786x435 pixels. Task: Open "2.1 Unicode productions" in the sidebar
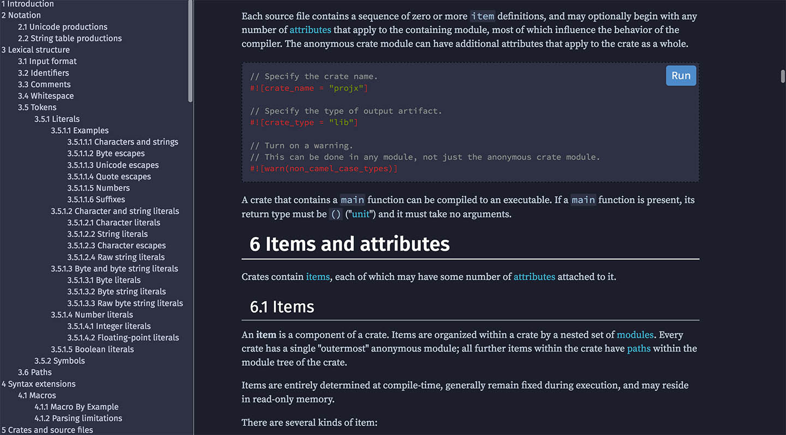(62, 26)
